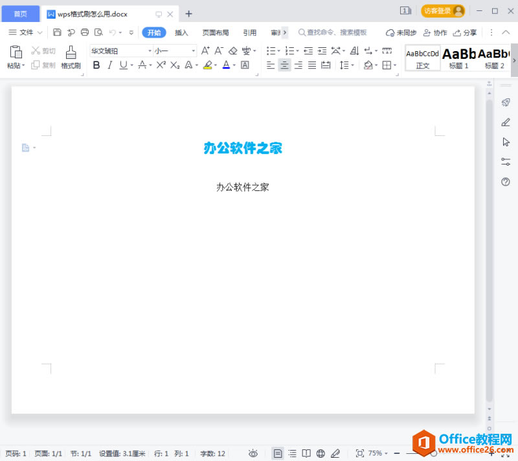Click the Sort icon in paragraph group
The height and width of the screenshot is (461, 518).
click(354, 51)
